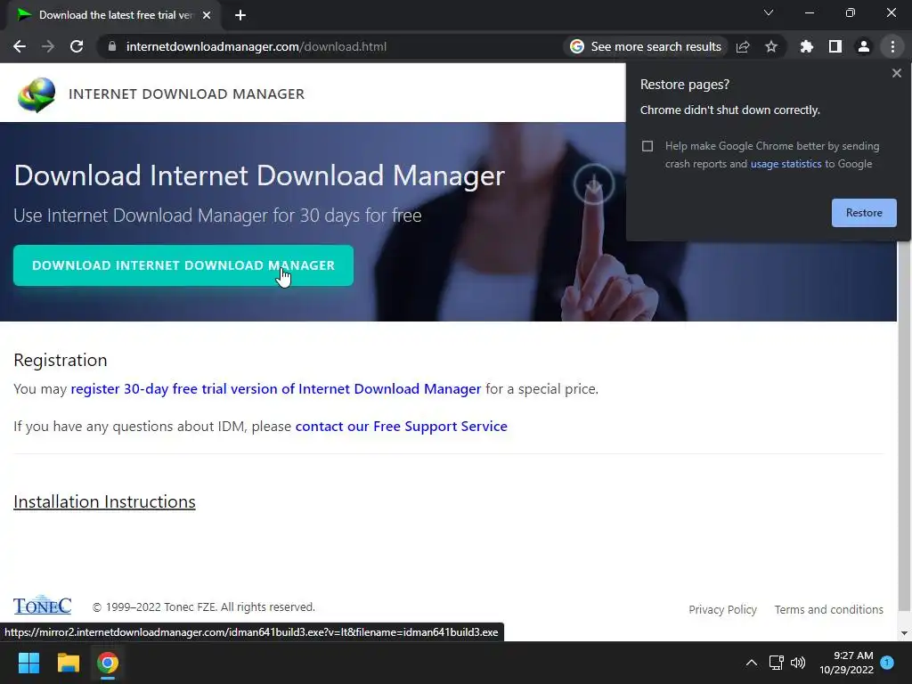Go back using browser back arrow
This screenshot has height=684, width=912.
tap(20, 46)
